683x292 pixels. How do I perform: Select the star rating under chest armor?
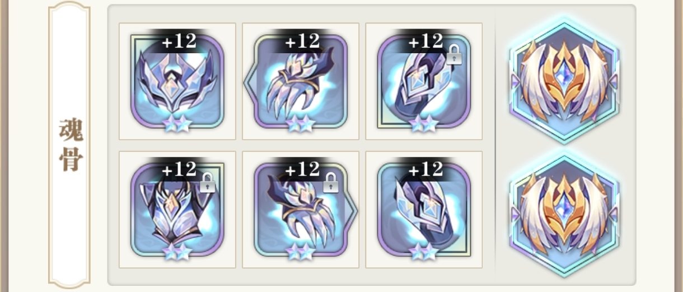[x=177, y=252]
